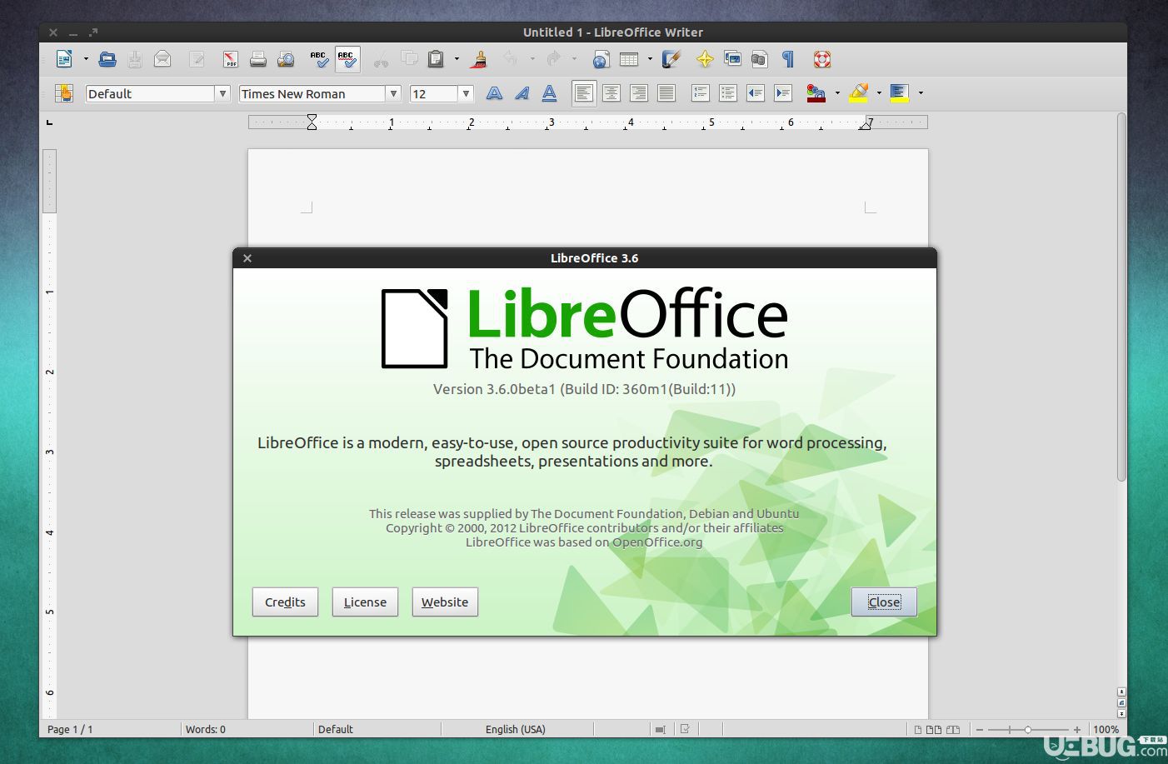This screenshot has height=764, width=1168.
Task: Click Credits button in About dialog
Action: [285, 602]
